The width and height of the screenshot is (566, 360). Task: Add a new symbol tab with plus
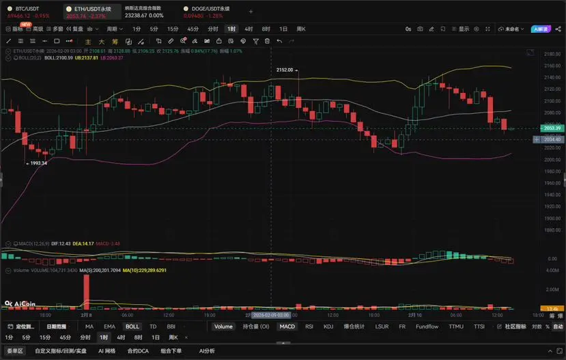click(x=251, y=12)
